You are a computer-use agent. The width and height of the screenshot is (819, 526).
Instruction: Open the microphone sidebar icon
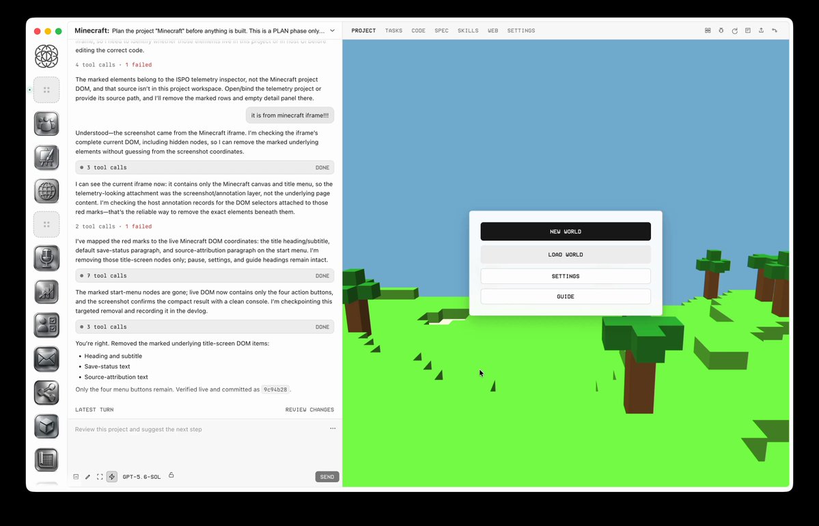point(46,258)
